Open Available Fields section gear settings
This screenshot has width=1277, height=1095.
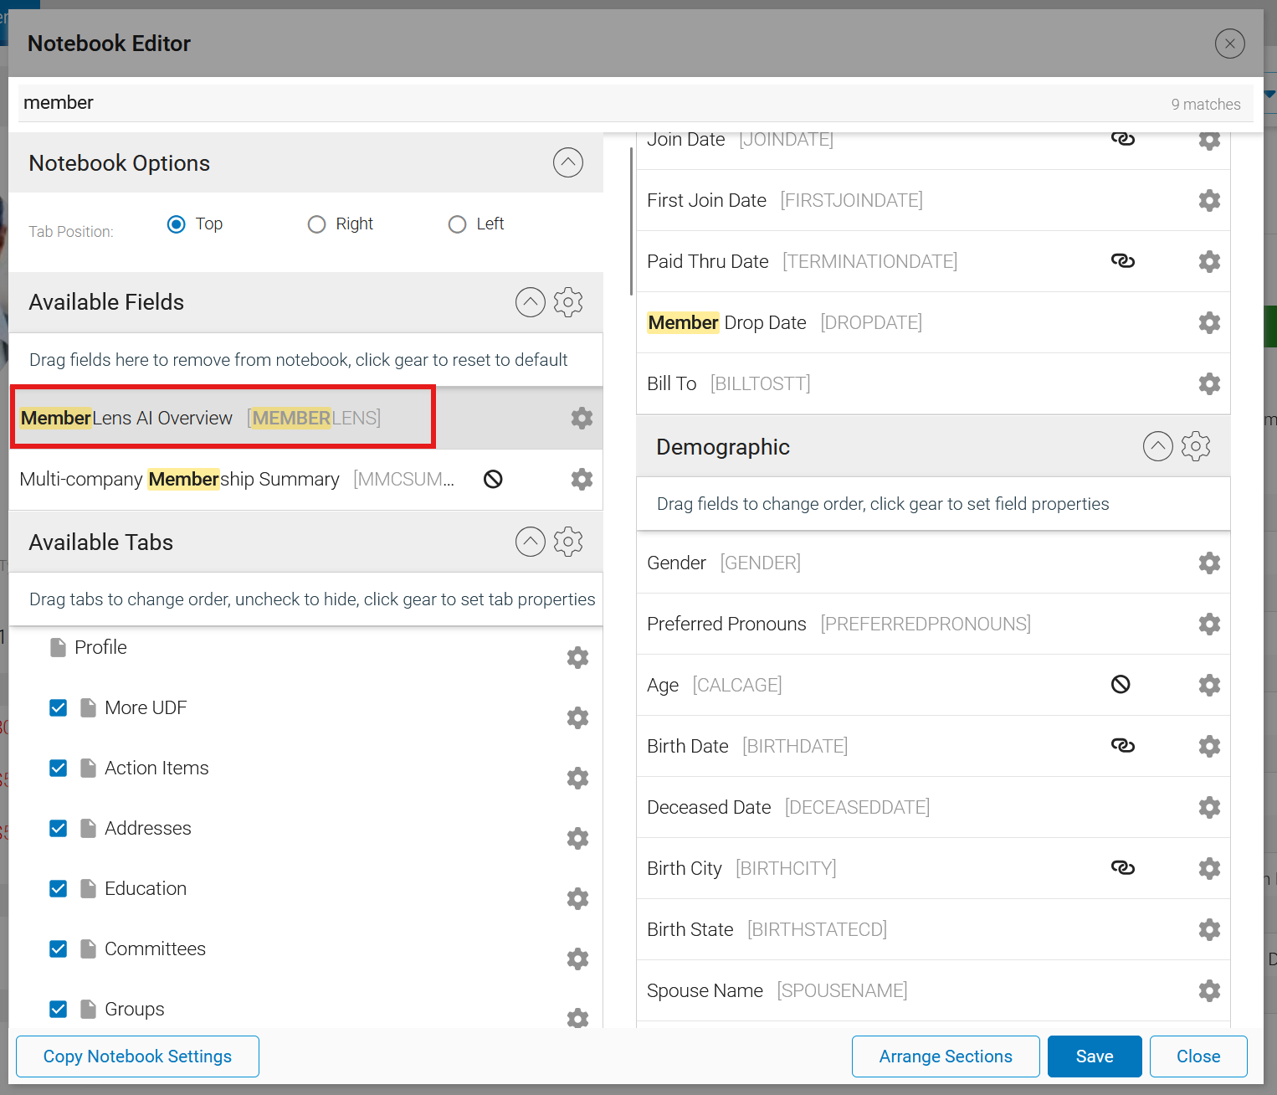coord(568,302)
